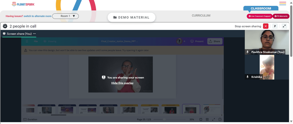293x124 pixels.
Task: Open the PlanetSpark hamburger menu
Action: [283, 3]
